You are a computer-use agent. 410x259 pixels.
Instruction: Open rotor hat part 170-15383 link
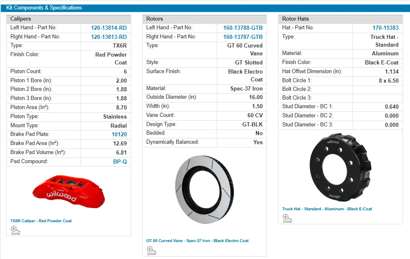pyautogui.click(x=386, y=28)
